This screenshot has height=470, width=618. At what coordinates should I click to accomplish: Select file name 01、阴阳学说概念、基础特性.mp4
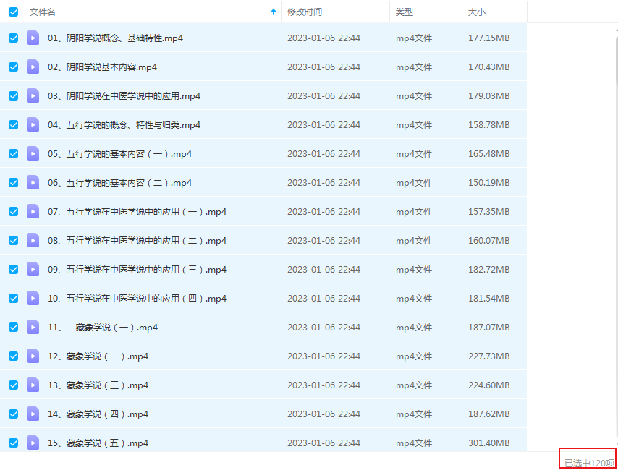click(116, 38)
